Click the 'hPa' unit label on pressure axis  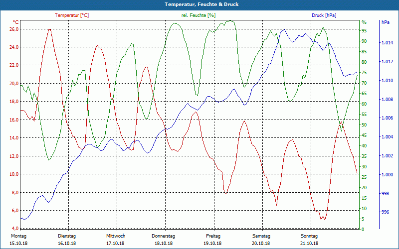385,22
